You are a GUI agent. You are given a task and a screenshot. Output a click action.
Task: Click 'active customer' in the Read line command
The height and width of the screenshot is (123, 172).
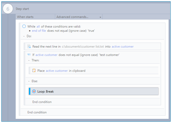tap(123, 47)
